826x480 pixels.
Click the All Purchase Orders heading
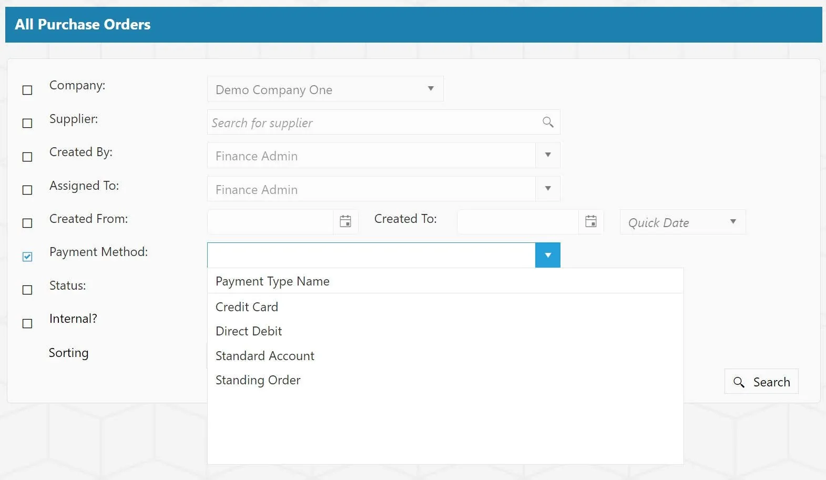tap(83, 25)
